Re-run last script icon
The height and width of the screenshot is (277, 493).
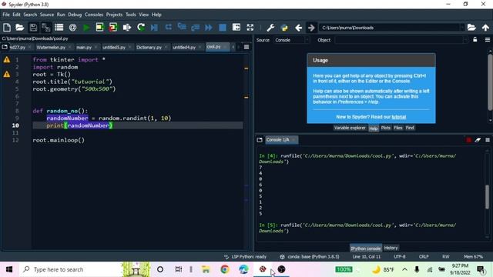(x=141, y=28)
